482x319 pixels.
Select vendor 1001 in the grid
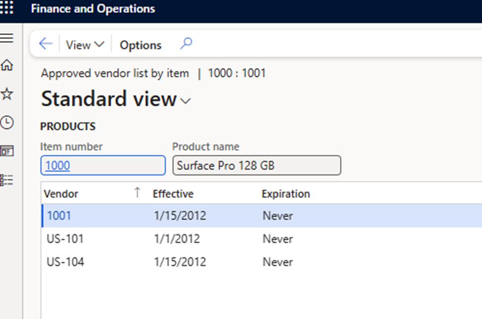click(x=59, y=216)
